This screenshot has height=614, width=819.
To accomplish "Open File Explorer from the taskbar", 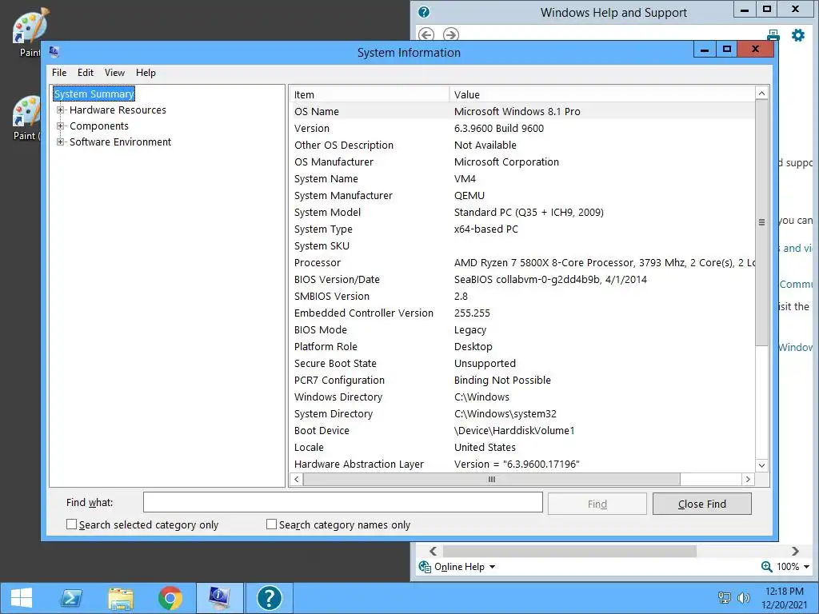I will [121, 598].
